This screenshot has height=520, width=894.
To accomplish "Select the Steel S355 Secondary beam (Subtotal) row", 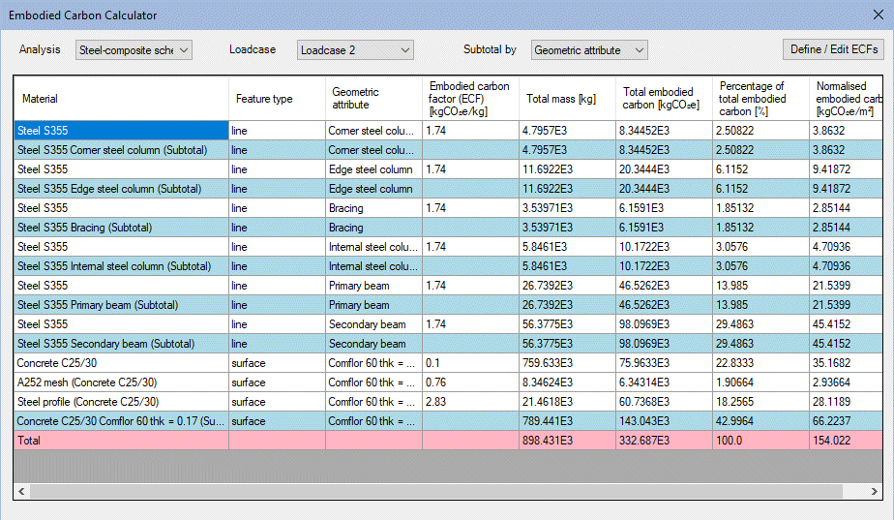I will 121,344.
